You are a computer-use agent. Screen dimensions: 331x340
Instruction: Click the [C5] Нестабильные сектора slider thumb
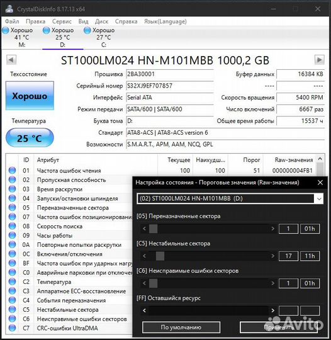160,256
